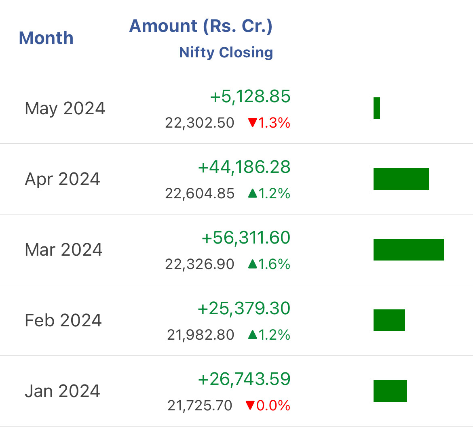
Task: Click the Amount (Rs. Cr.) column header
Action: coord(201,26)
